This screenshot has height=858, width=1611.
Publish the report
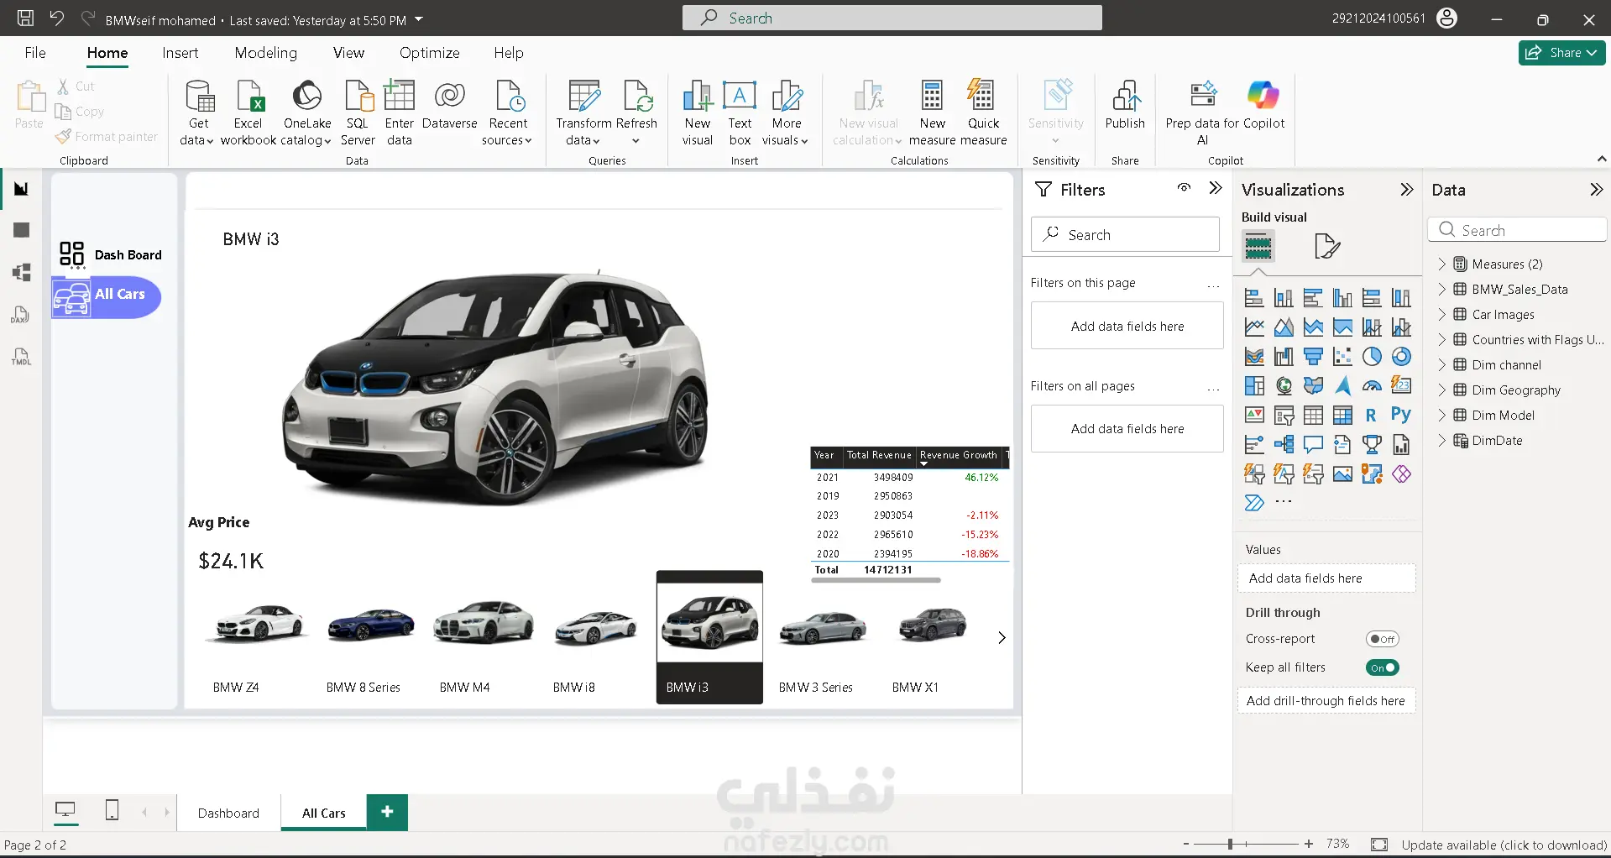tap(1125, 106)
